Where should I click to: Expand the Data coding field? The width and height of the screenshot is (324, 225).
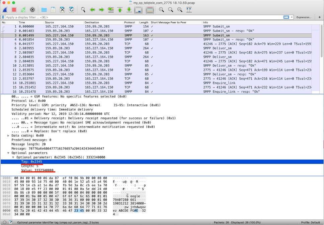[x=8, y=136]
